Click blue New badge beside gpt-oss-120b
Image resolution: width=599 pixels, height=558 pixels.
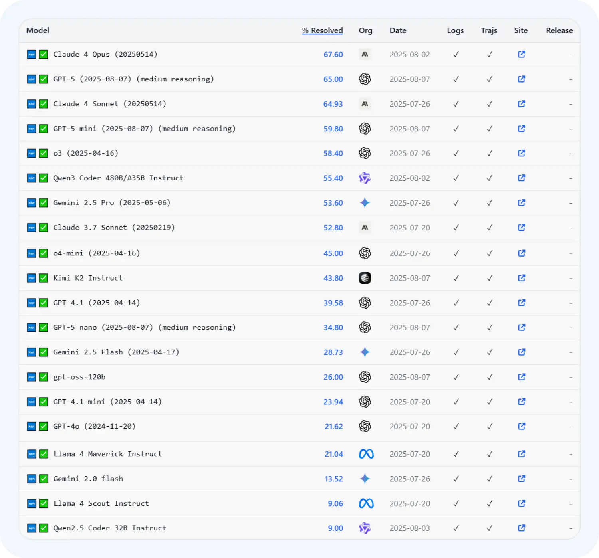tap(32, 377)
